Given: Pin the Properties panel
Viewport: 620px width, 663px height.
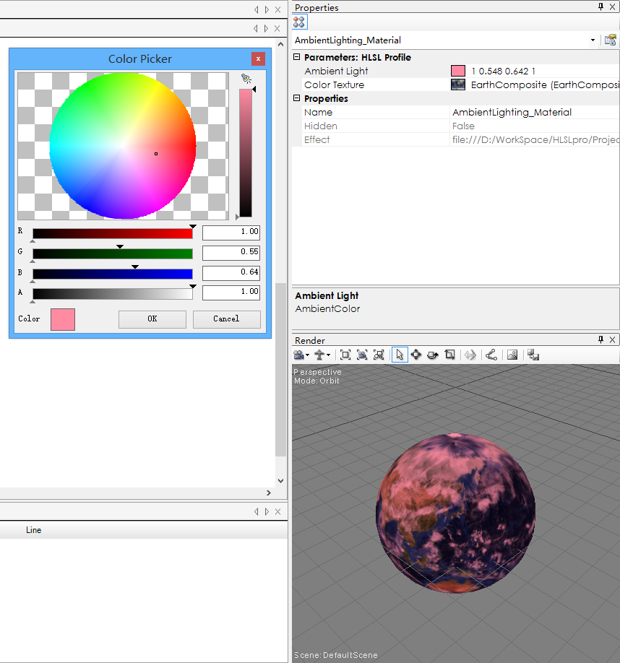Looking at the screenshot, I should pyautogui.click(x=600, y=6).
